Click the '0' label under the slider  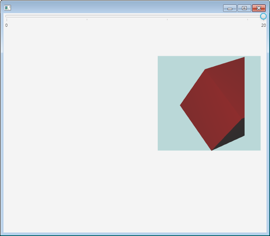7,25
